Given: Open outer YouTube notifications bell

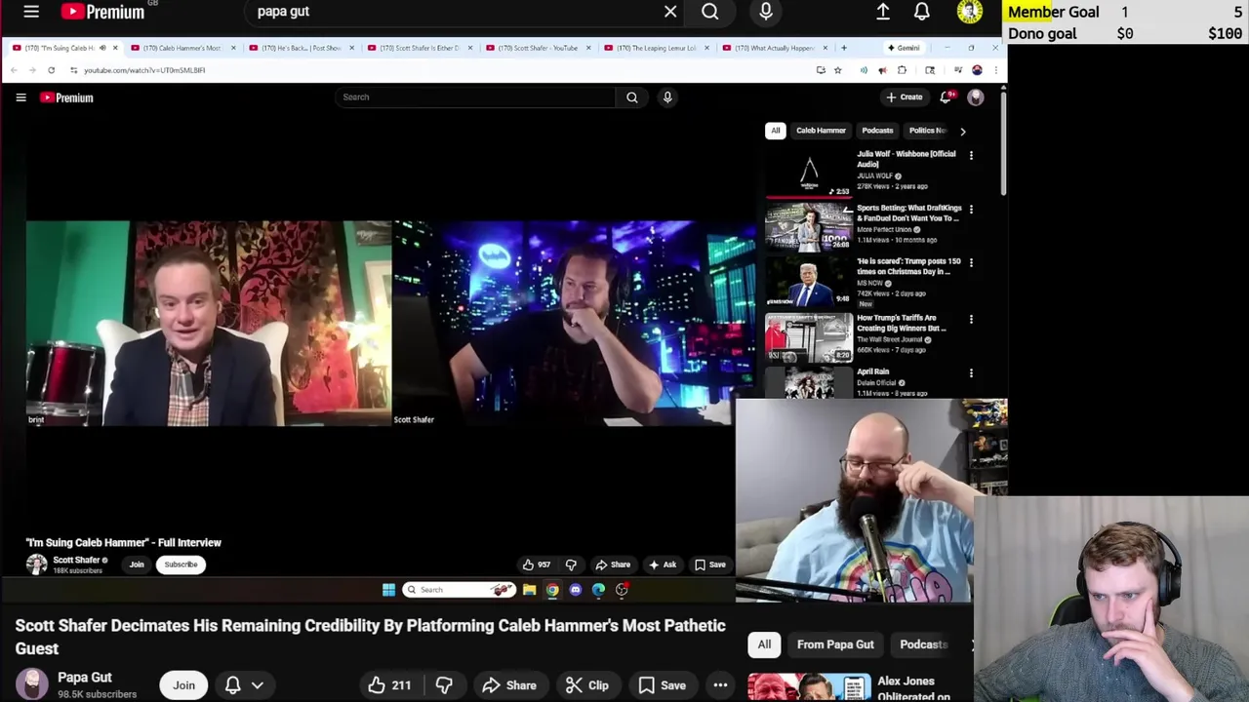Looking at the screenshot, I should 922,12.
